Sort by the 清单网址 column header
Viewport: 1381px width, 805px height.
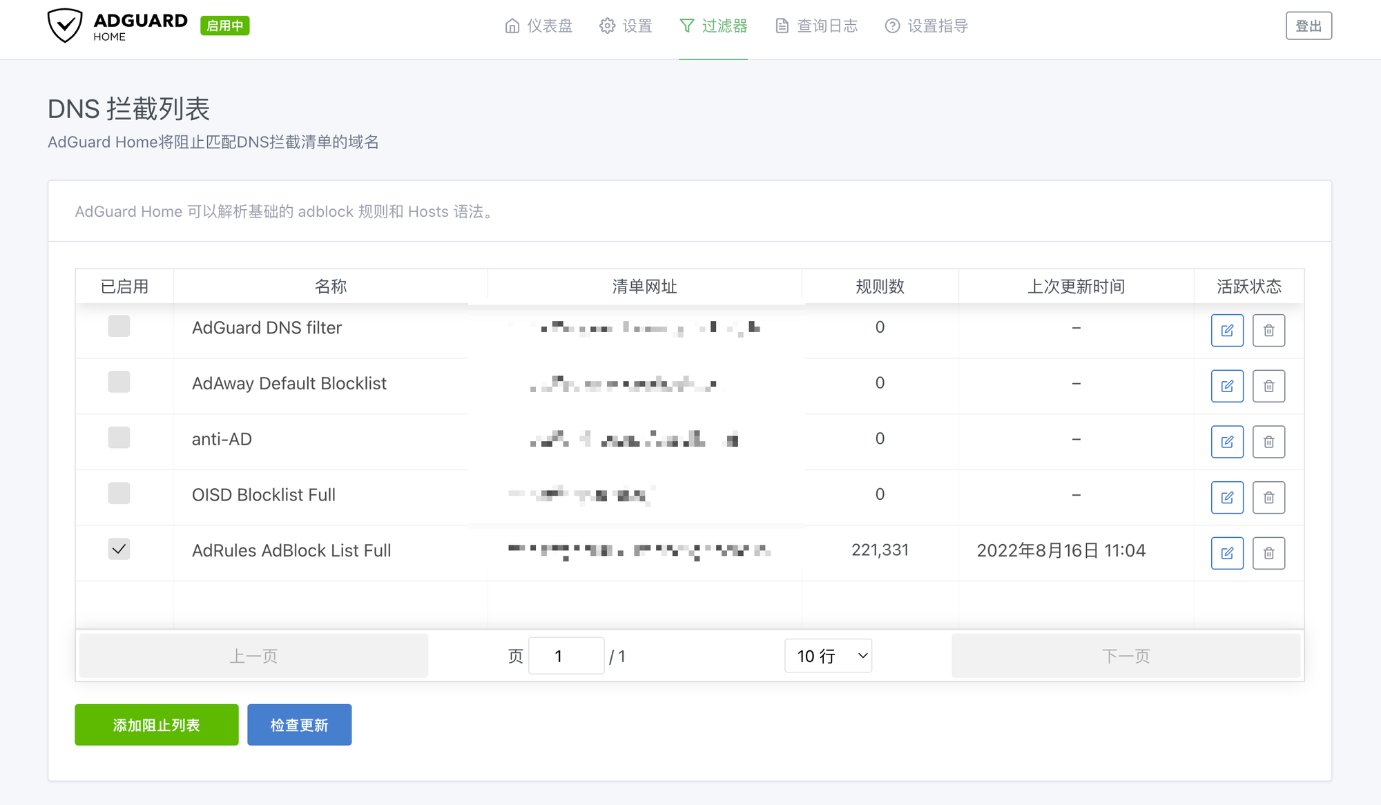point(645,287)
